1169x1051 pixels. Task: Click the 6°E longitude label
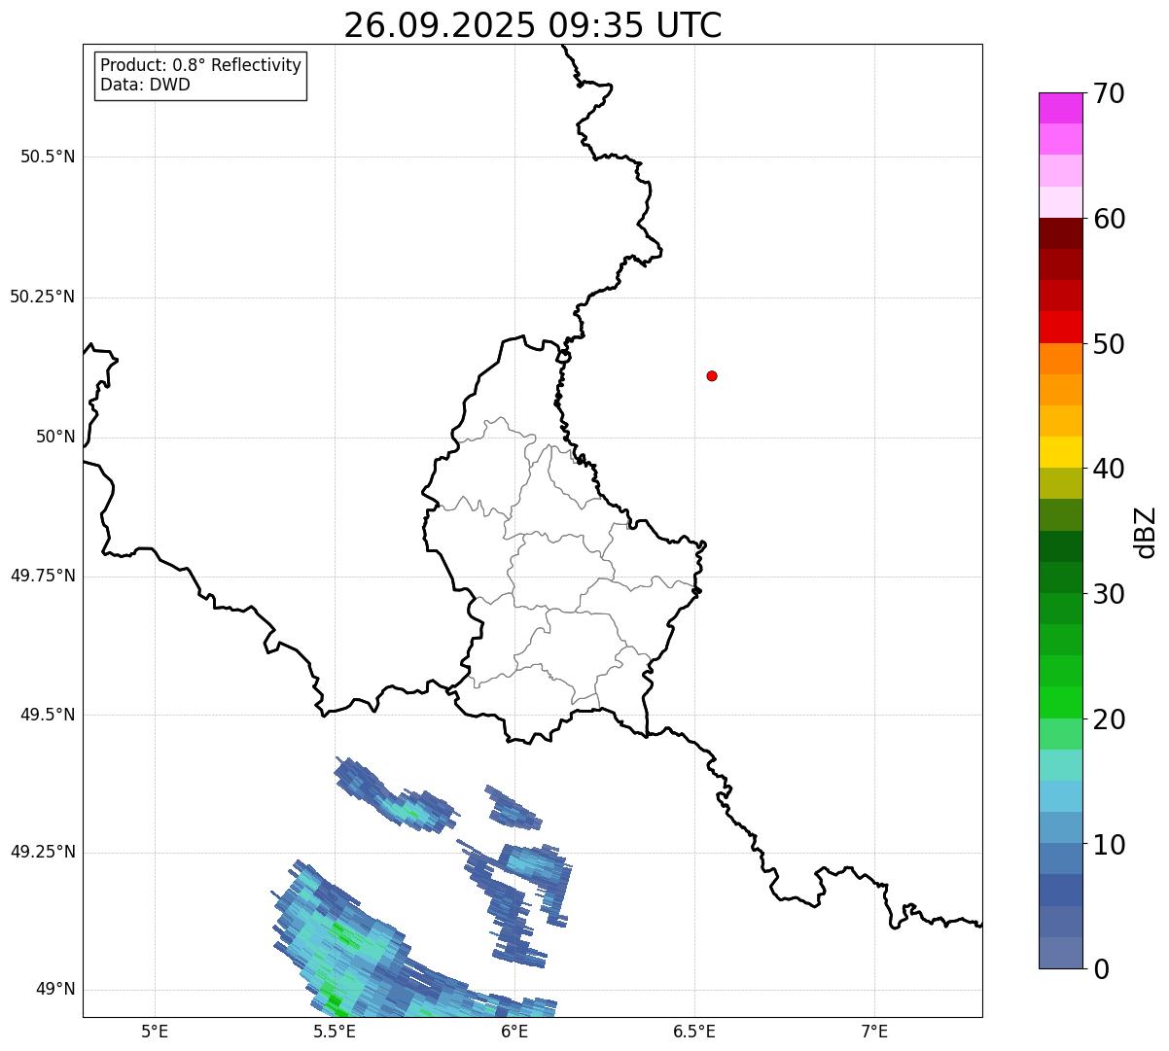[514, 1031]
